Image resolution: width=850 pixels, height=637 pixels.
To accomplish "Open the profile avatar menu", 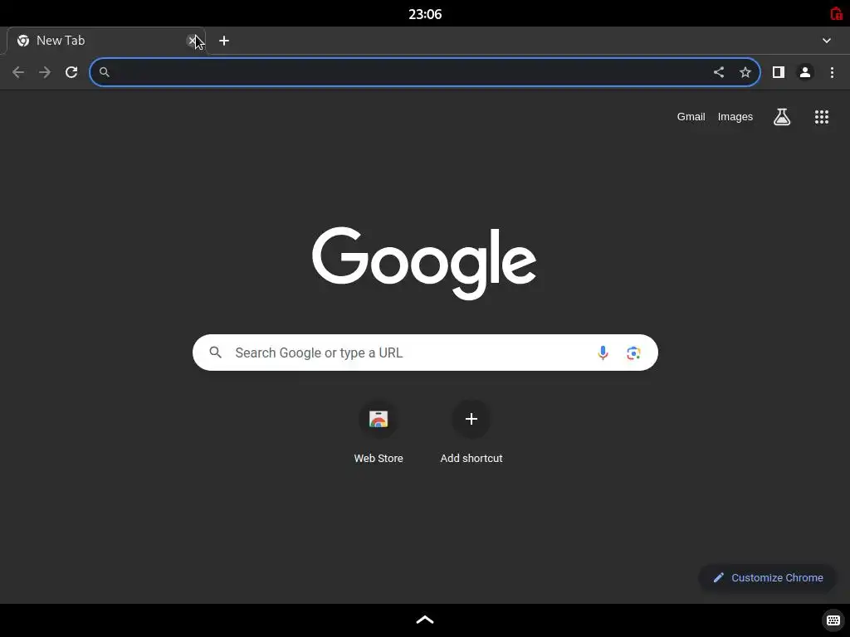I will 805,72.
